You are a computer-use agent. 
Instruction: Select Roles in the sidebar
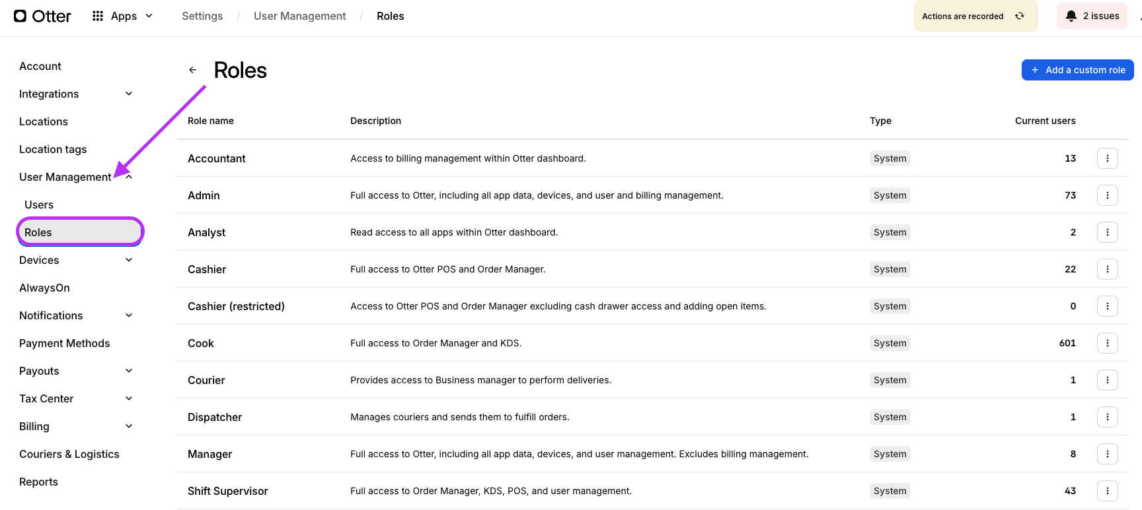click(x=80, y=232)
